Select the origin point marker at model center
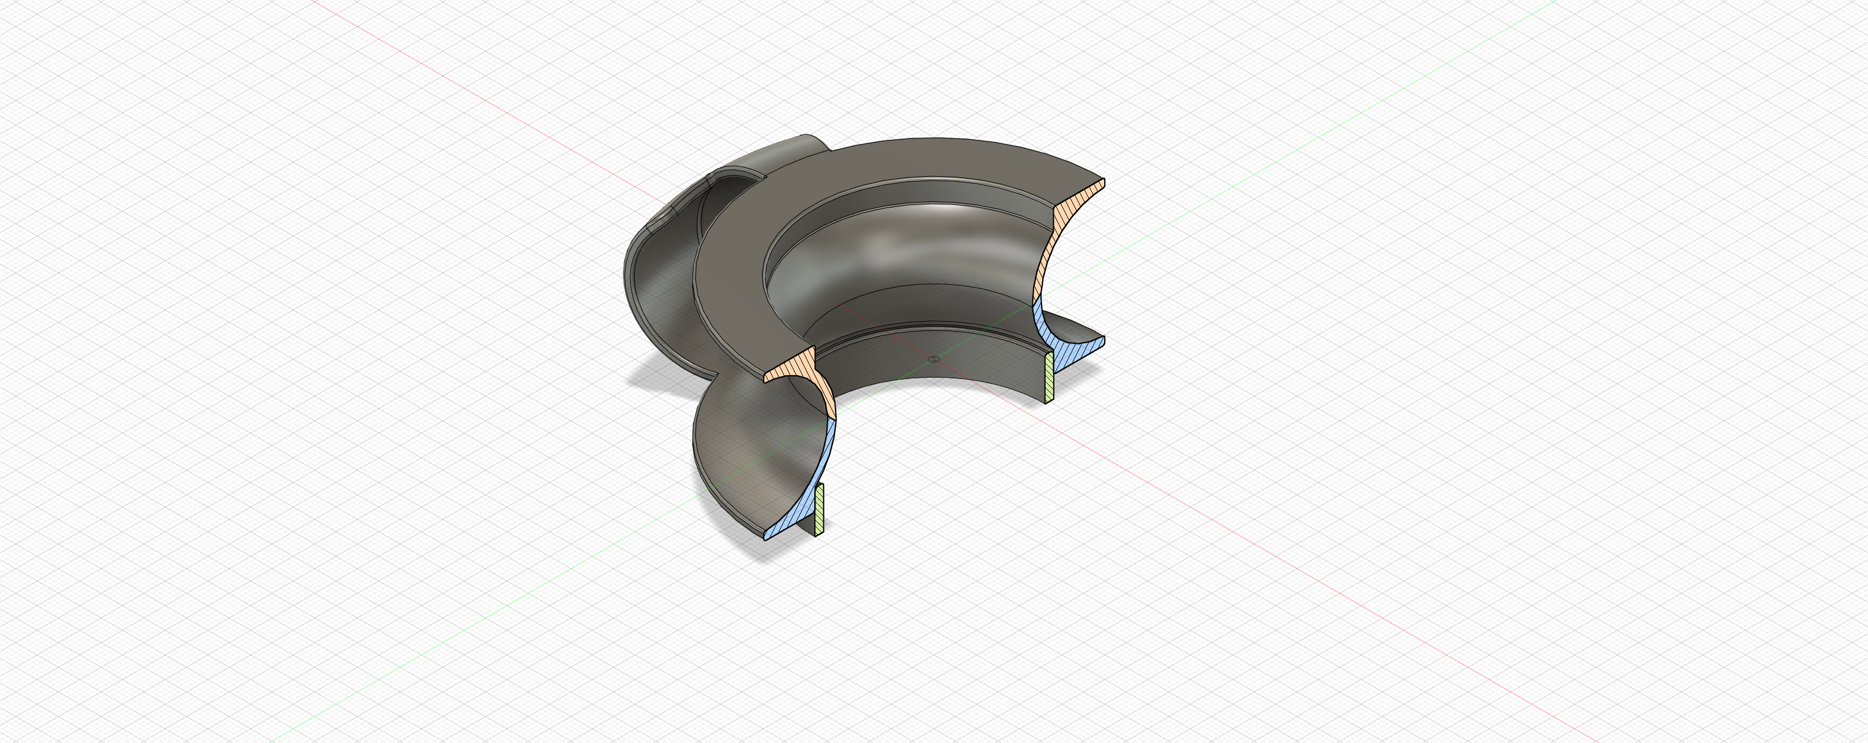The image size is (1868, 743). coord(933,358)
